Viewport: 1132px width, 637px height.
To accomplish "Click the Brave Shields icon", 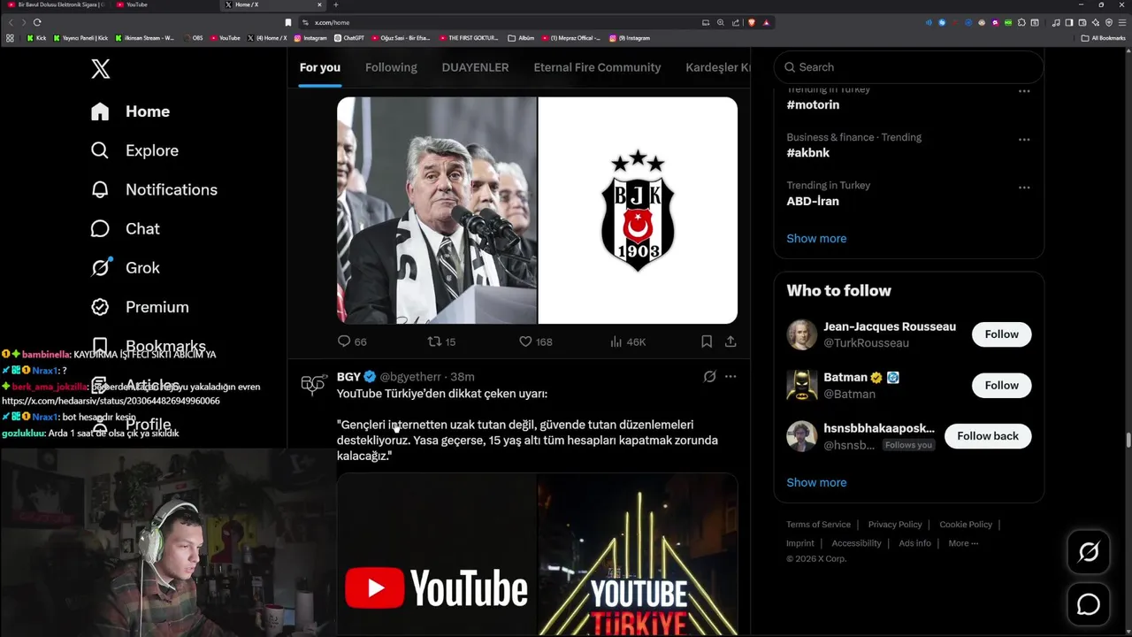I will point(752,22).
